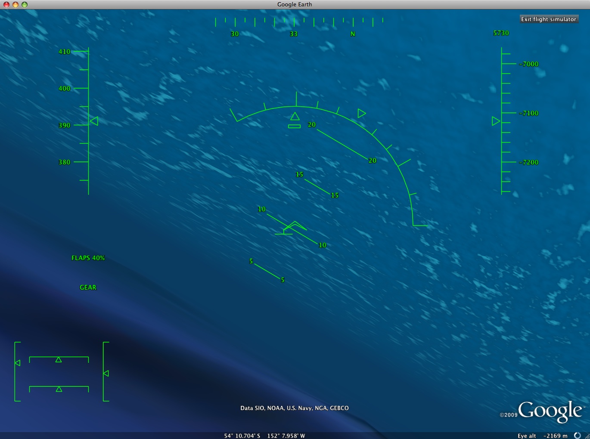Toggle the FLAPS 40% indicator
The height and width of the screenshot is (439, 590).
pos(88,258)
